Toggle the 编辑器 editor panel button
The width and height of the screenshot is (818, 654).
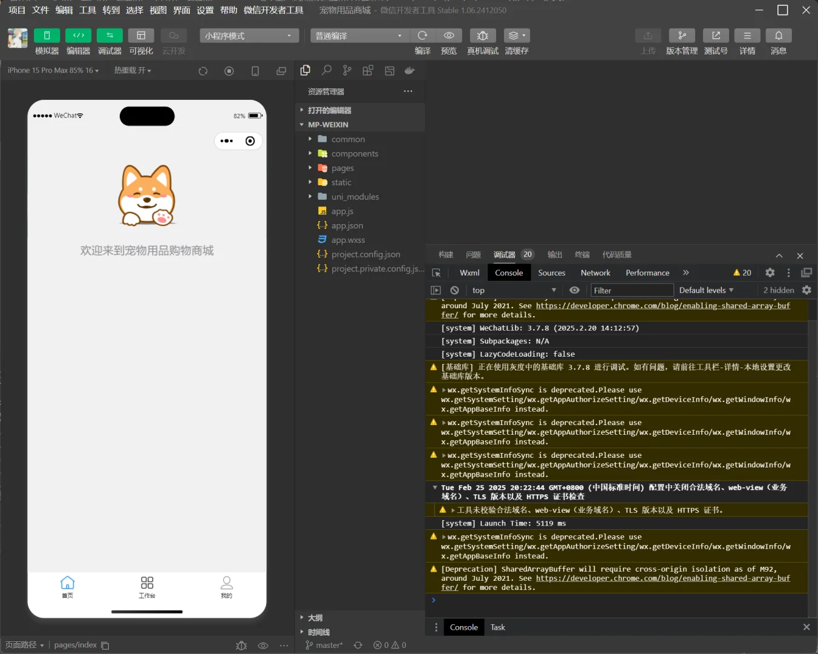point(78,36)
